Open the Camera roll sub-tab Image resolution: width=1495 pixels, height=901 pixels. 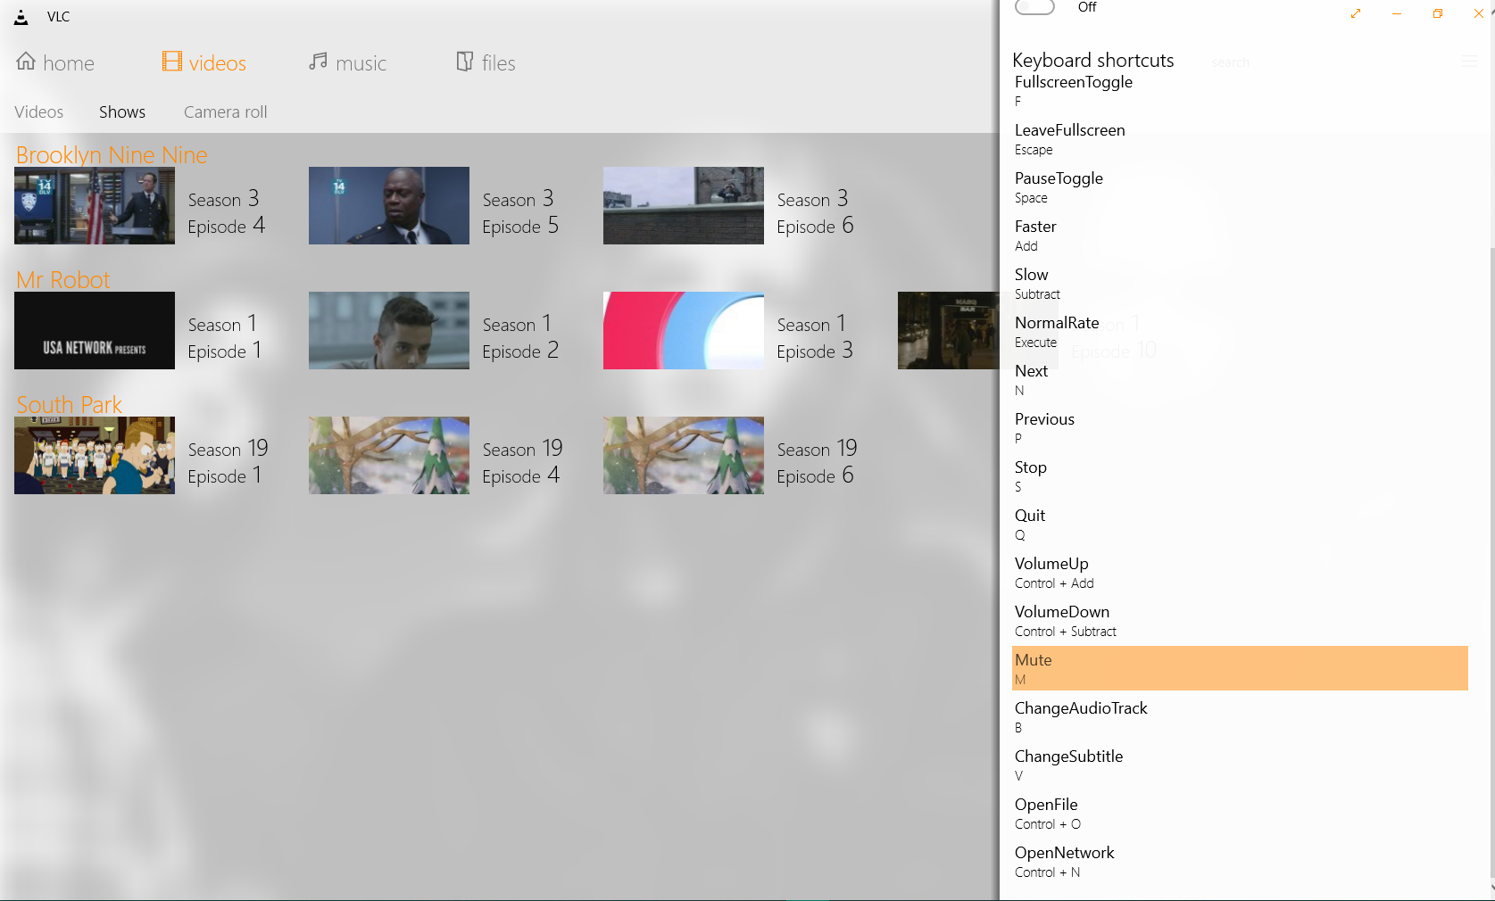click(226, 112)
